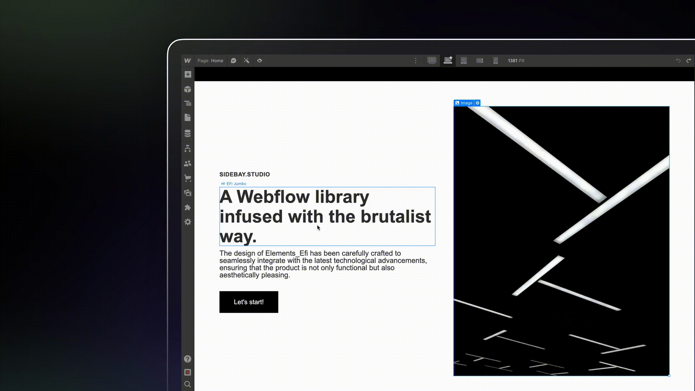This screenshot has width=695, height=391.
Task: Switch to the tablet breakpoint
Action: click(x=464, y=60)
